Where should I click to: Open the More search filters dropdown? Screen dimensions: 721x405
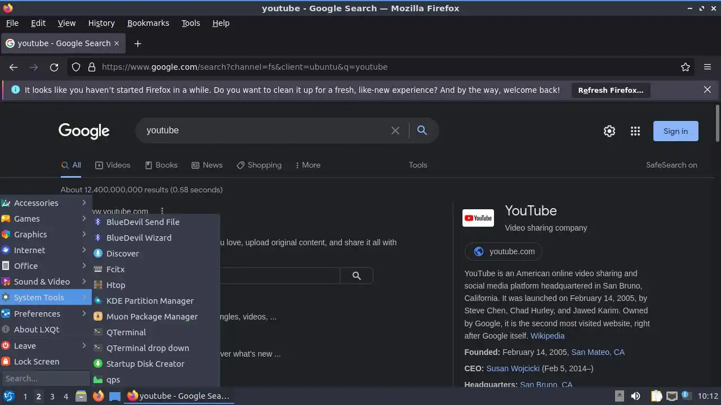308,165
